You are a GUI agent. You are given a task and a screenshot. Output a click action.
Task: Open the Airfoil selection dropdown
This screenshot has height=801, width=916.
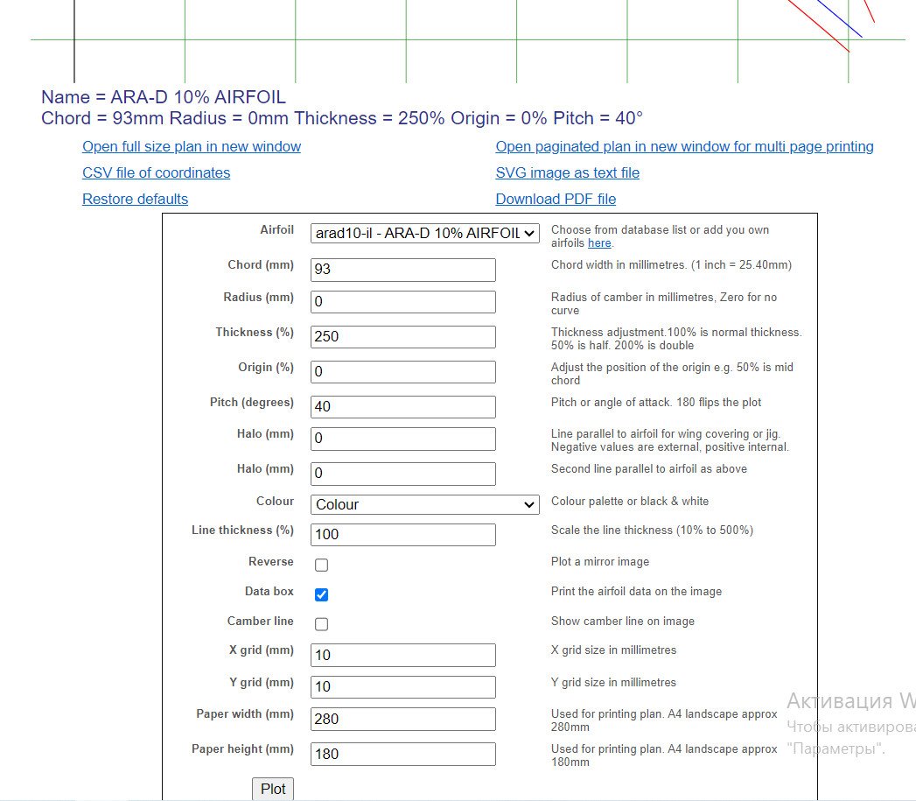click(x=424, y=233)
